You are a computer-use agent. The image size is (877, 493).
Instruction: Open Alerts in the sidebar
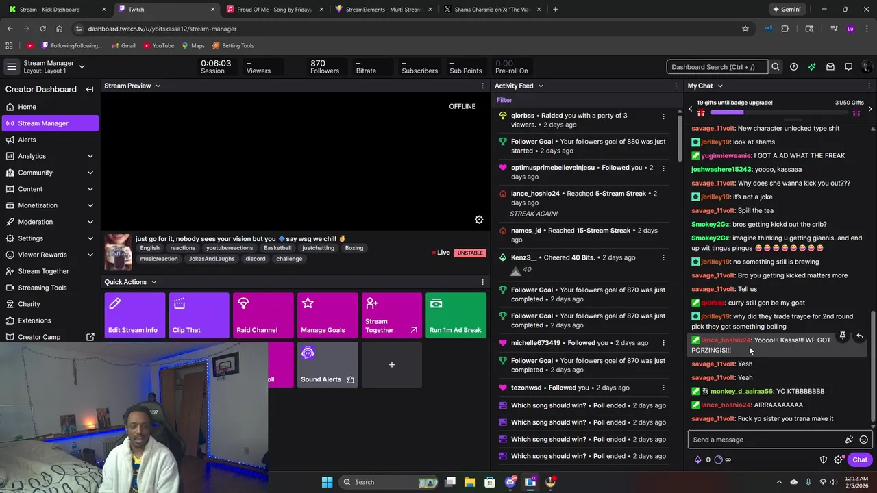[27, 140]
